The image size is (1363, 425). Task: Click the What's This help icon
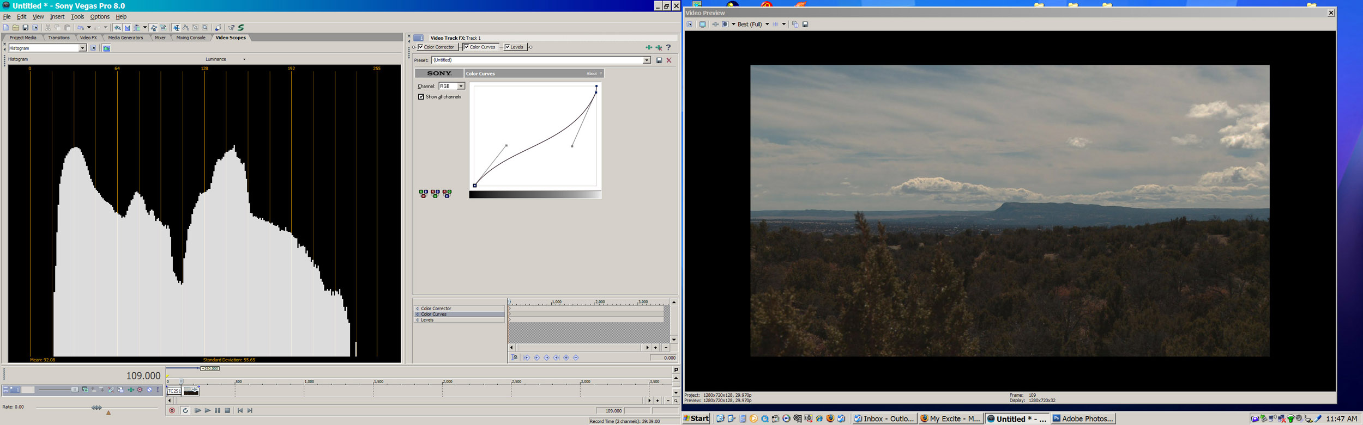coord(231,27)
